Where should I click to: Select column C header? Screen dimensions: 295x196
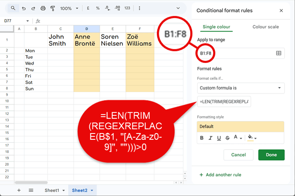61,29
